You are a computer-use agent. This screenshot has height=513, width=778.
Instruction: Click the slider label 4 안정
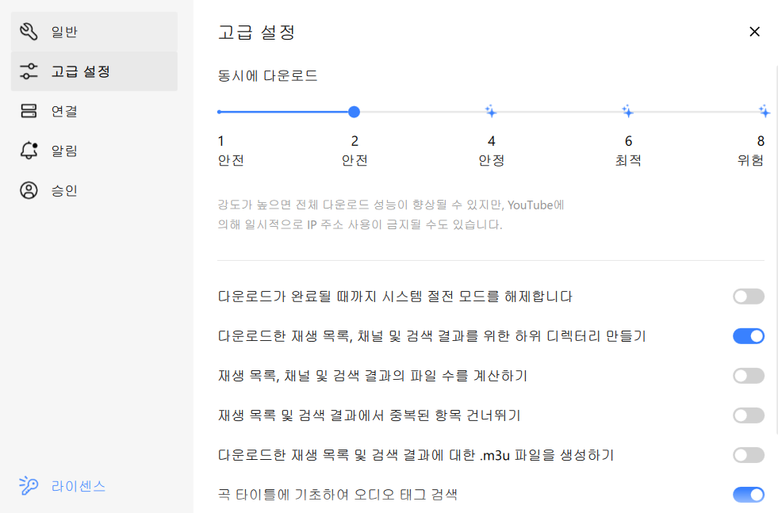(491, 151)
